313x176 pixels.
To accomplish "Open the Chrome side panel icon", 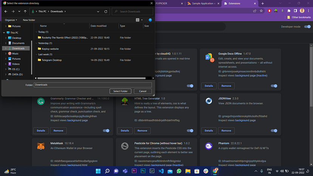I will [296, 11].
